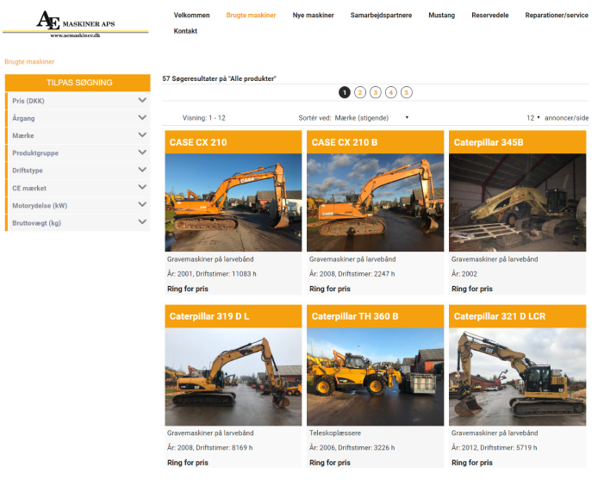Click '57 Søgeresultater' heading text
The height and width of the screenshot is (492, 604).
click(x=219, y=78)
